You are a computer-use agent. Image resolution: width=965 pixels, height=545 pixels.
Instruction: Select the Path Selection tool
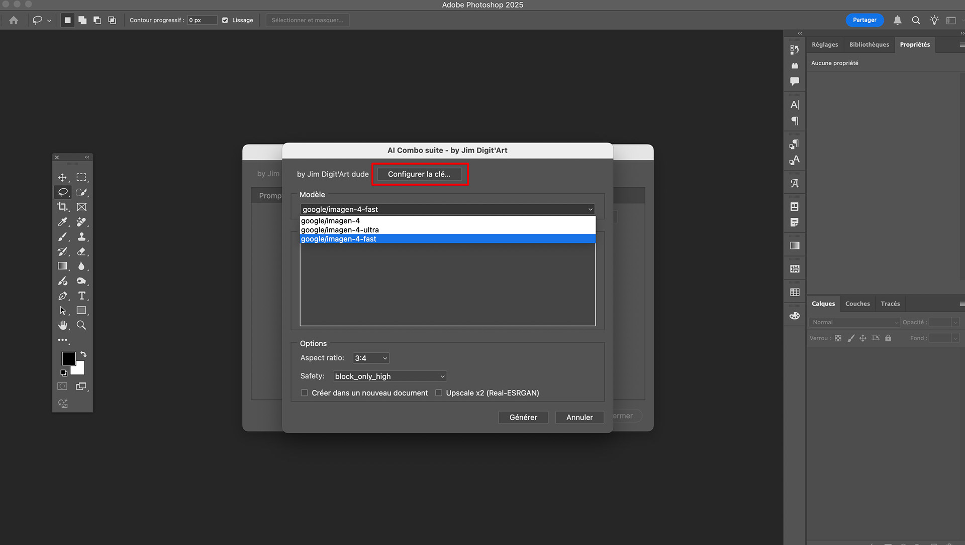pyautogui.click(x=62, y=311)
